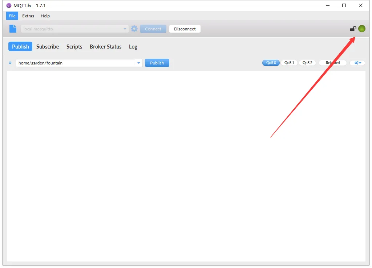Click the unlocked padlock security icon
This screenshot has height=268, width=372.
coord(353,29)
